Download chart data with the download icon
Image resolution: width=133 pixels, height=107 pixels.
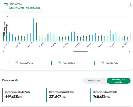click(130, 5)
